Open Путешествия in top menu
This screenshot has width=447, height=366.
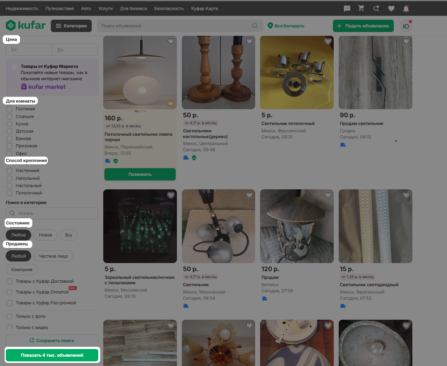click(60, 8)
